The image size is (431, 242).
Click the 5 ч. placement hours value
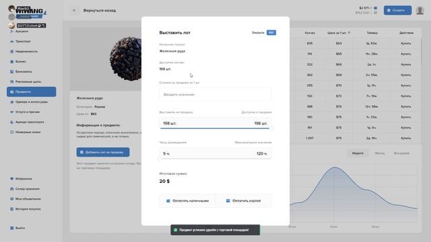[166, 154]
